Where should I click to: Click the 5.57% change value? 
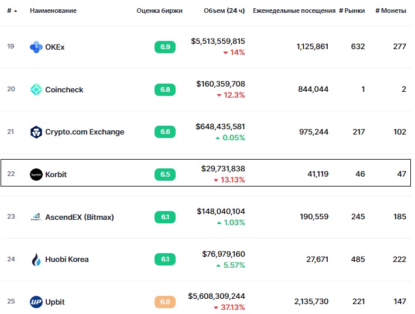(234, 265)
